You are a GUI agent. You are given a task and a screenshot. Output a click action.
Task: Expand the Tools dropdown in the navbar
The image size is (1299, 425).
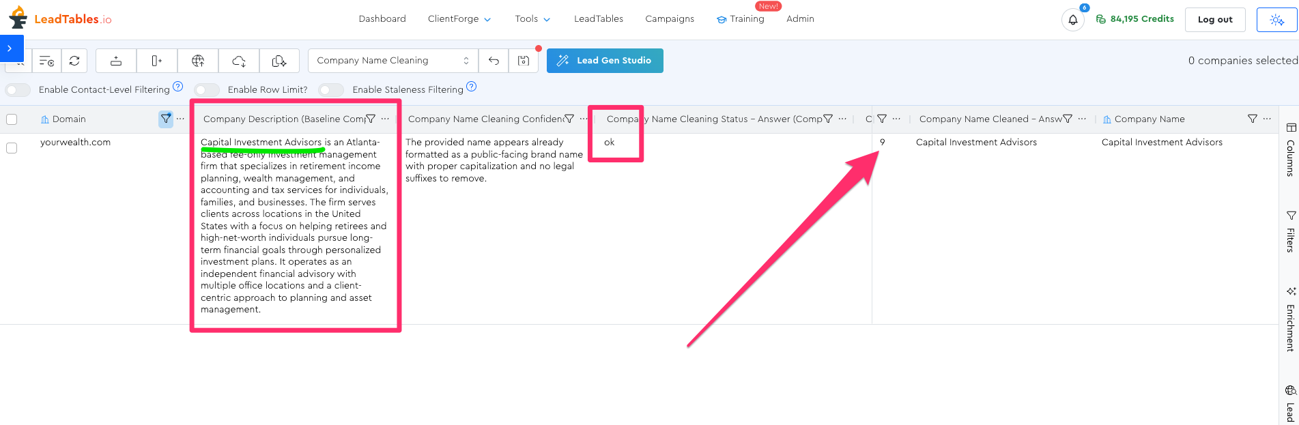pyautogui.click(x=532, y=19)
